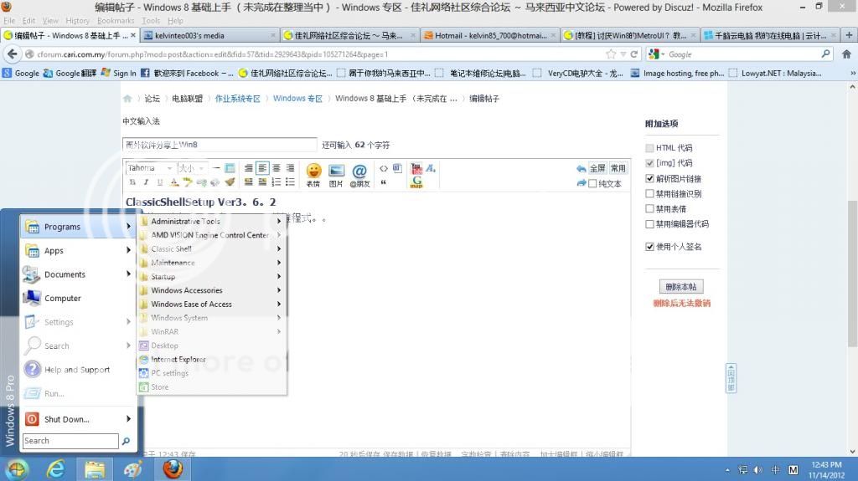Image resolution: width=858 pixels, height=481 pixels.
Task: Expand the Windows Accessories submenu folder
Action: tap(186, 290)
